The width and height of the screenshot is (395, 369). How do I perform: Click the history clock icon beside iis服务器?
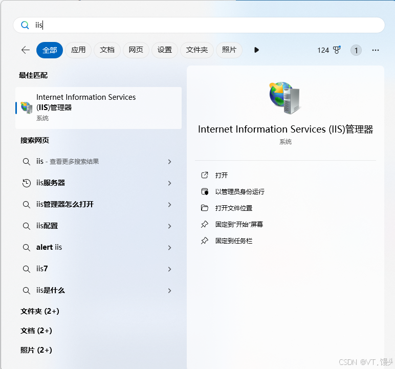(27, 183)
